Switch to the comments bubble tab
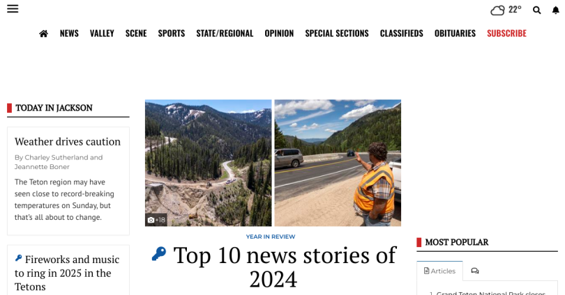The width and height of the screenshot is (565, 295). coord(475,271)
